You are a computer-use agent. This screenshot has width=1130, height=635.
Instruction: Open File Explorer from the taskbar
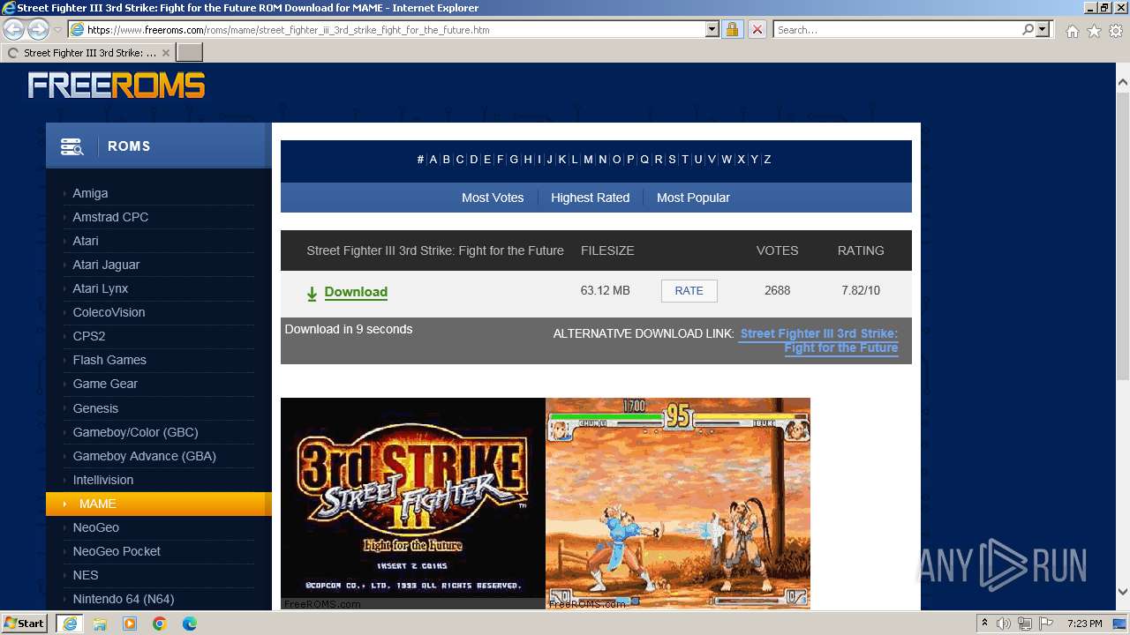click(100, 624)
